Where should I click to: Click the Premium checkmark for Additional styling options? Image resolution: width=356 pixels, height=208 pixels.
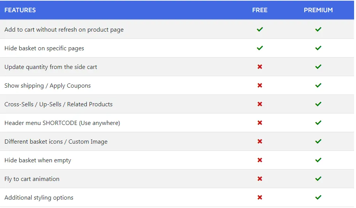point(318,197)
